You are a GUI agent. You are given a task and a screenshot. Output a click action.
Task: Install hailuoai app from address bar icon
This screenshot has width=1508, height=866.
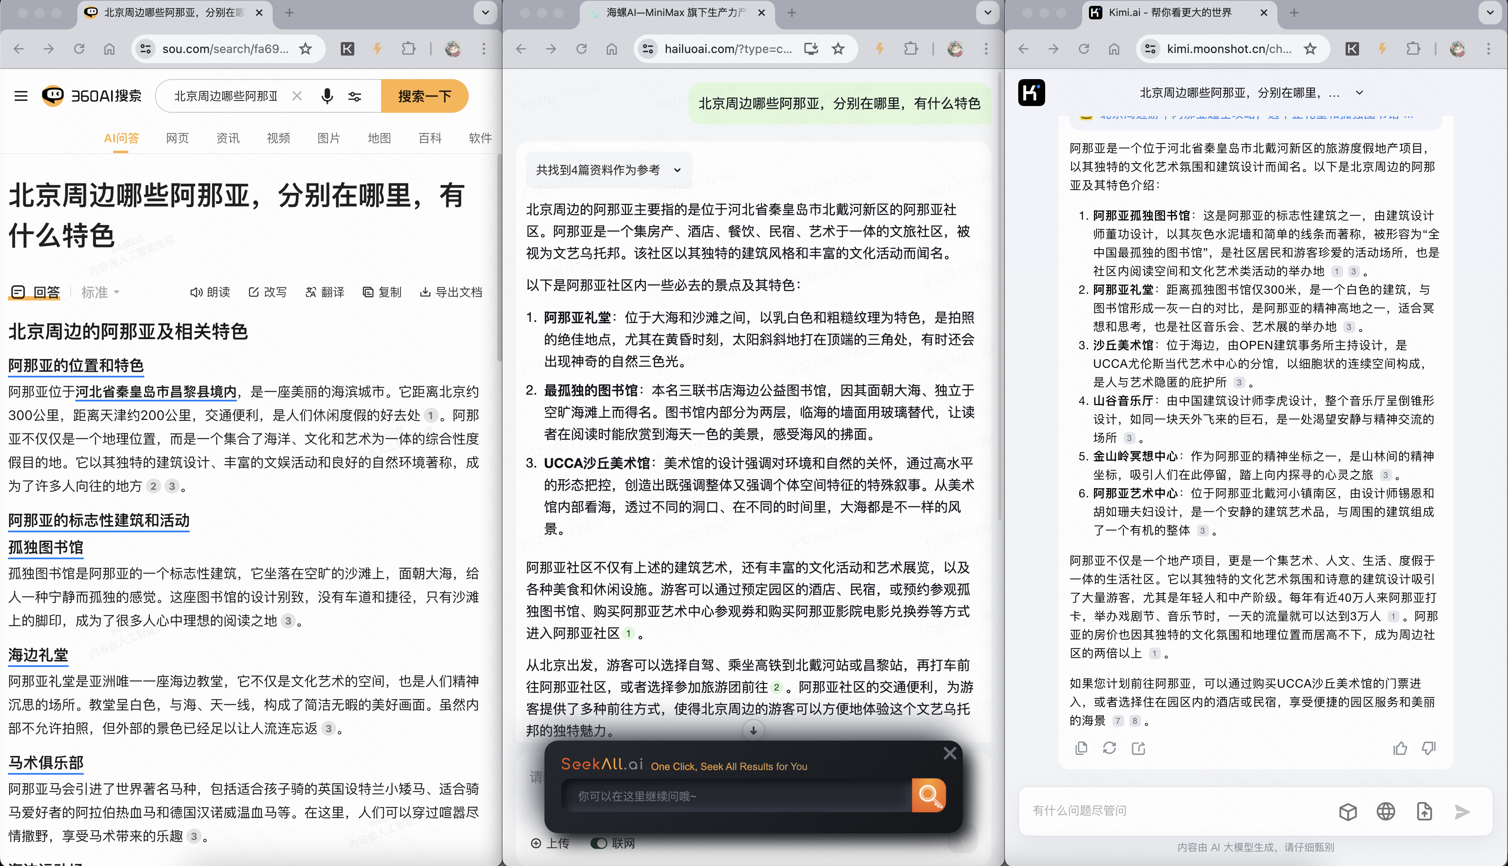811,49
